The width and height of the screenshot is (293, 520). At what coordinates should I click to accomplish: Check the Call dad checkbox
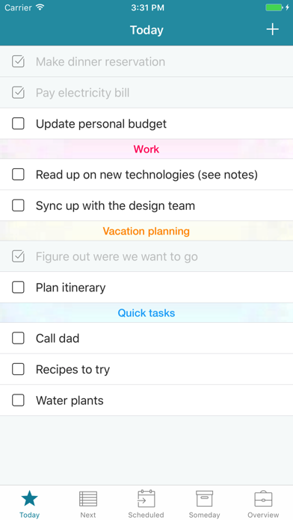point(18,338)
